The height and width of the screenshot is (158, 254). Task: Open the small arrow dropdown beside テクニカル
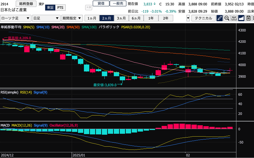[x=188, y=18]
